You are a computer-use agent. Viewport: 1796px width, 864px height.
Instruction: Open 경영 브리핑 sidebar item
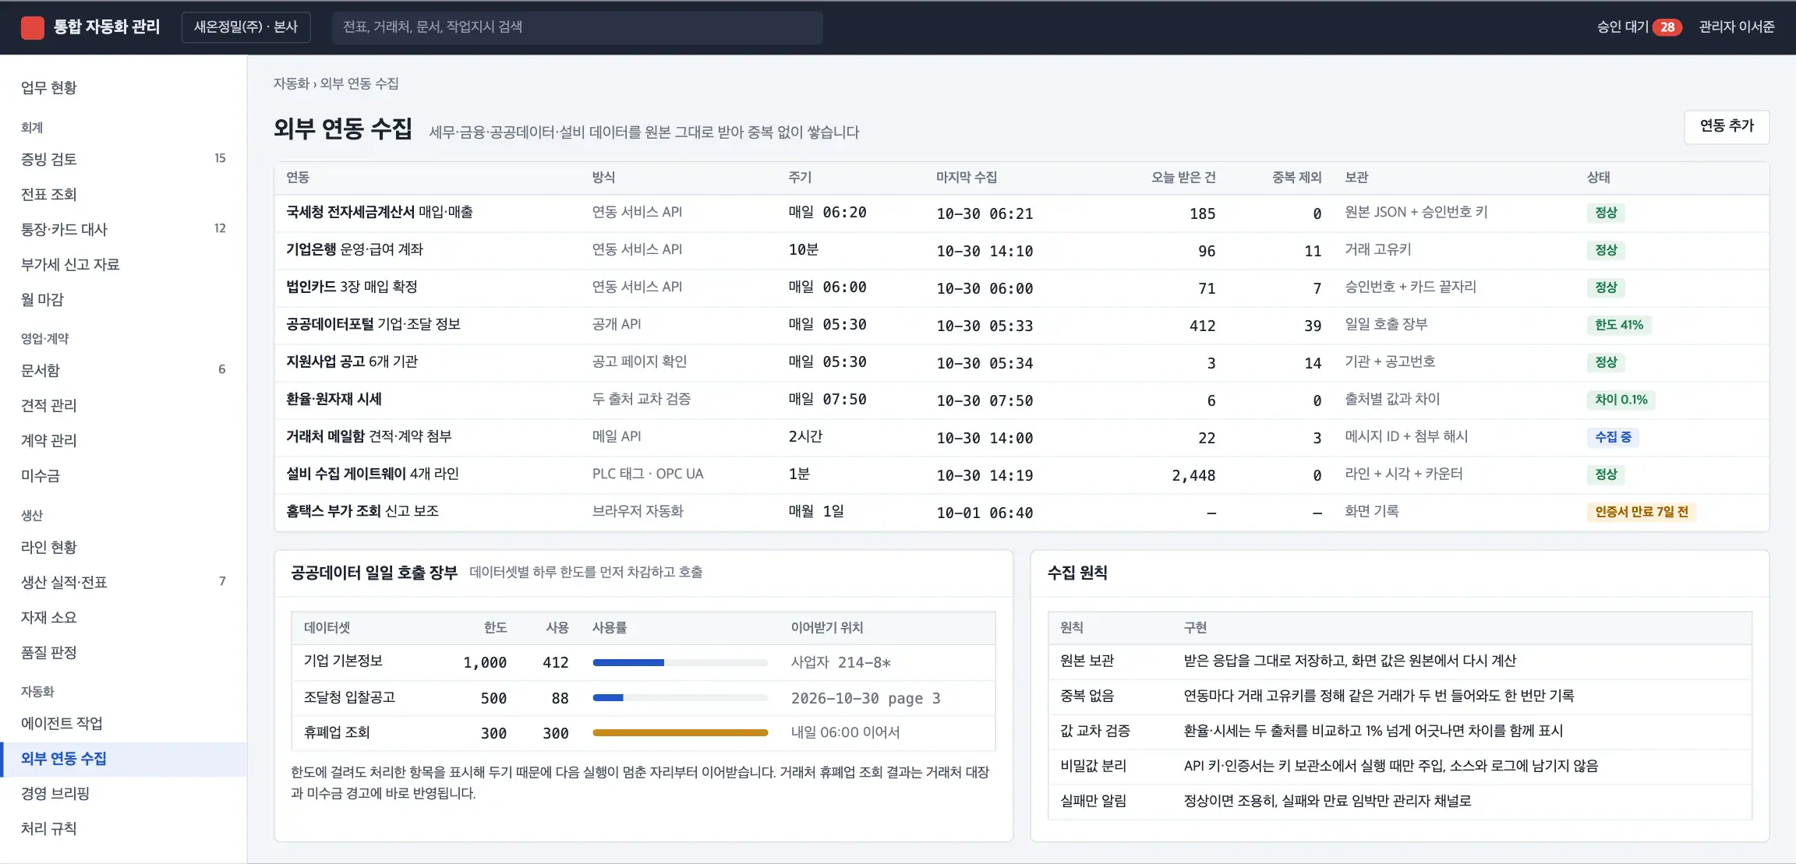click(x=123, y=793)
